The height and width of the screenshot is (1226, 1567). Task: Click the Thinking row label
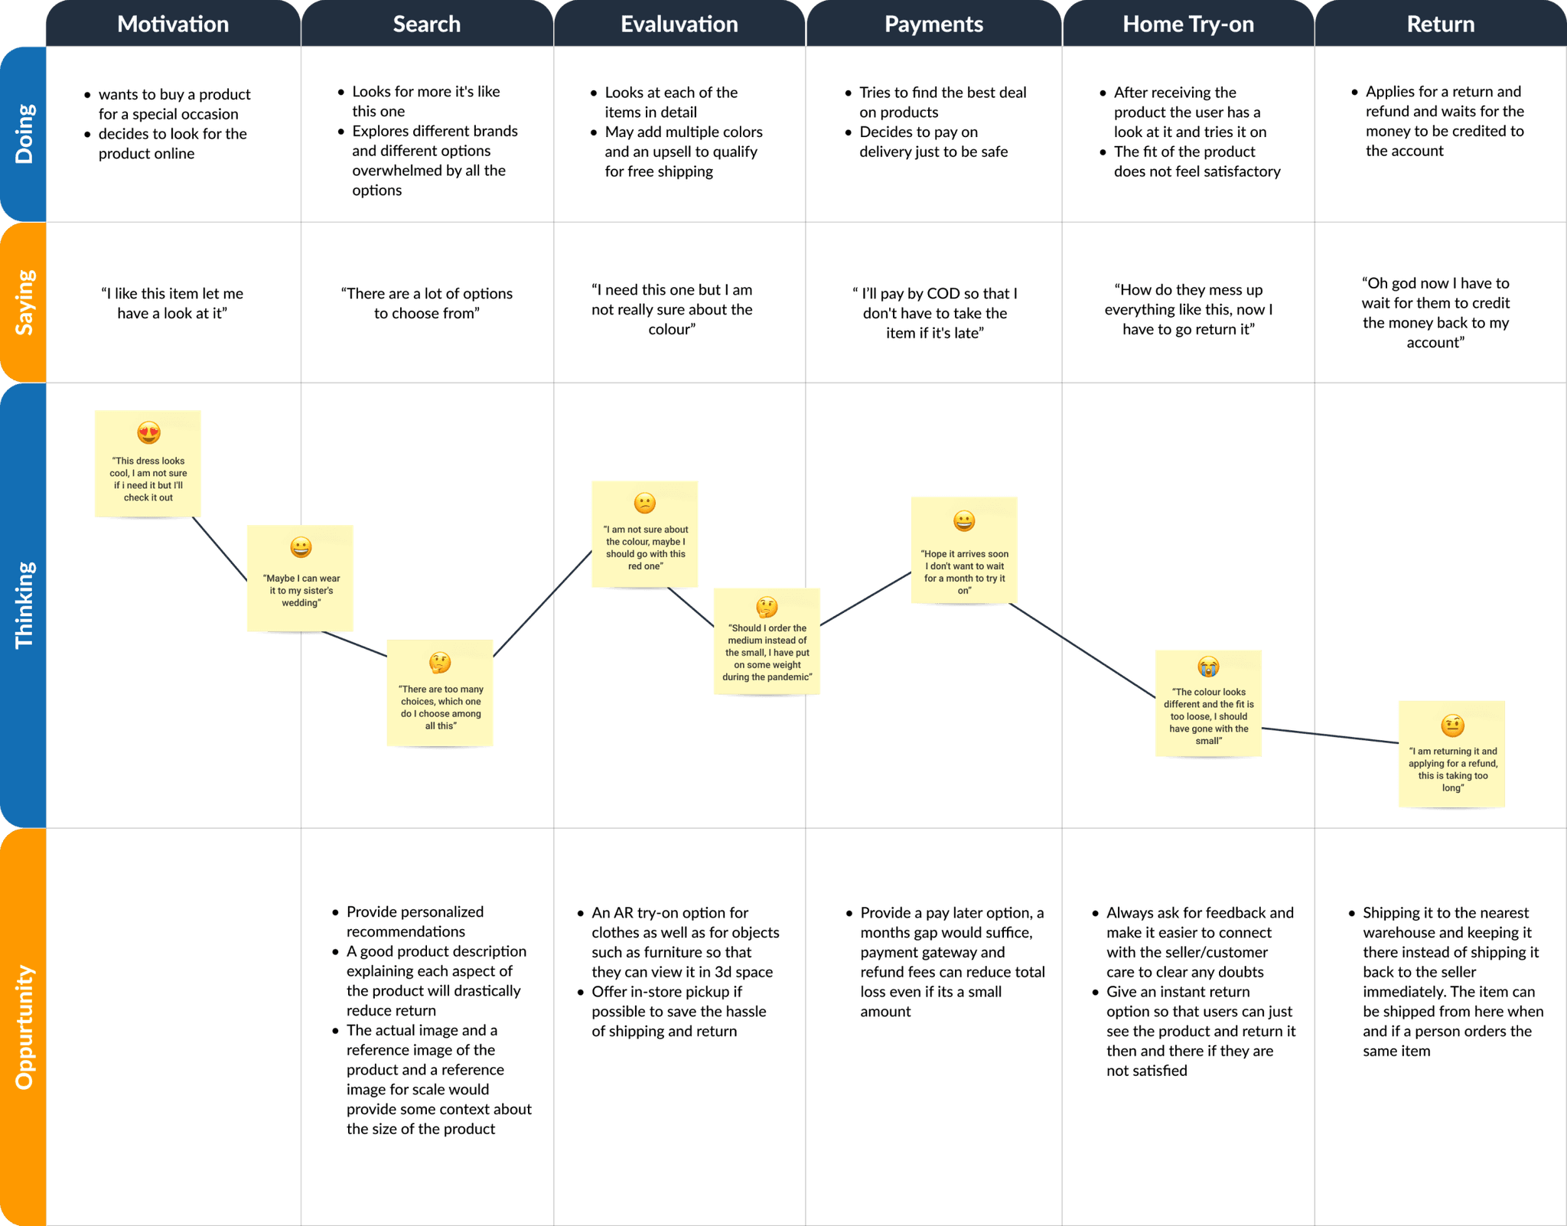(24, 605)
